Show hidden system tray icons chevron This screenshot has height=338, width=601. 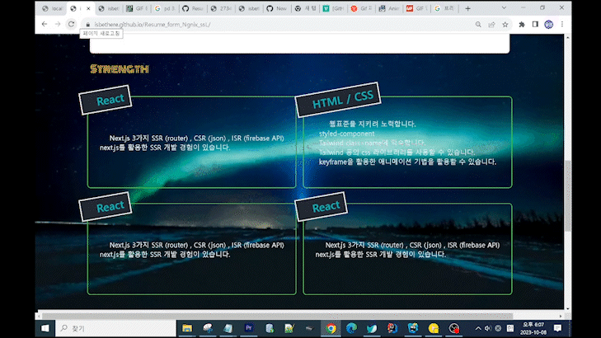coord(478,328)
